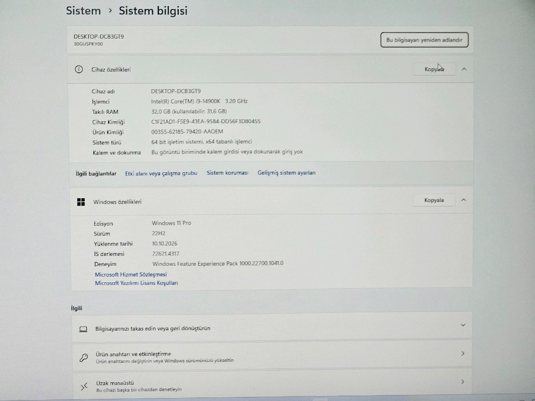
Task: Click the laptop icon for Bilgisayarınızı takas edin
Action: click(83, 329)
